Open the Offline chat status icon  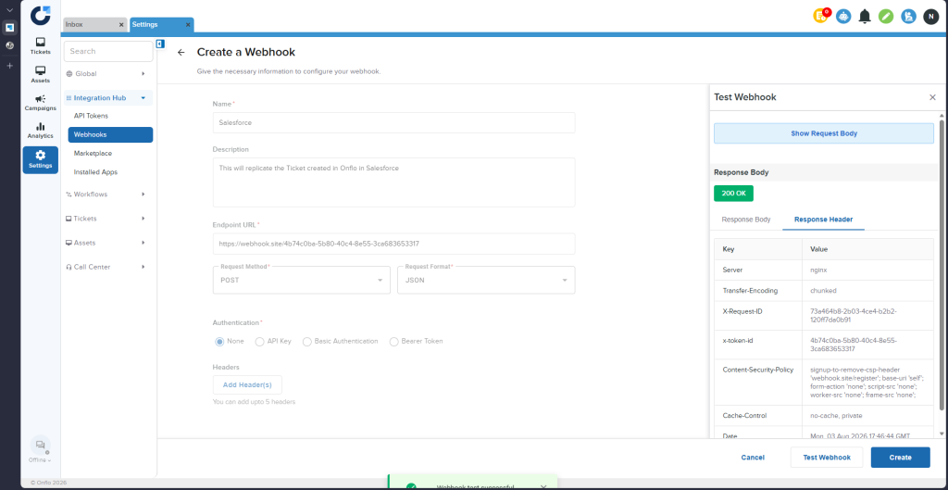(41, 446)
